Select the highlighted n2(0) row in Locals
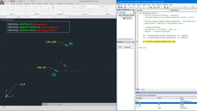 pos(166,103)
